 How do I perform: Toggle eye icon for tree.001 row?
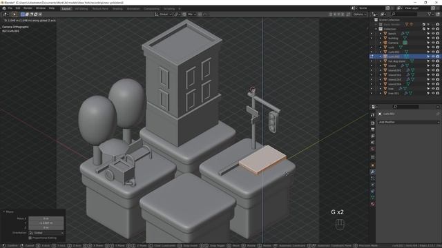[433, 93]
